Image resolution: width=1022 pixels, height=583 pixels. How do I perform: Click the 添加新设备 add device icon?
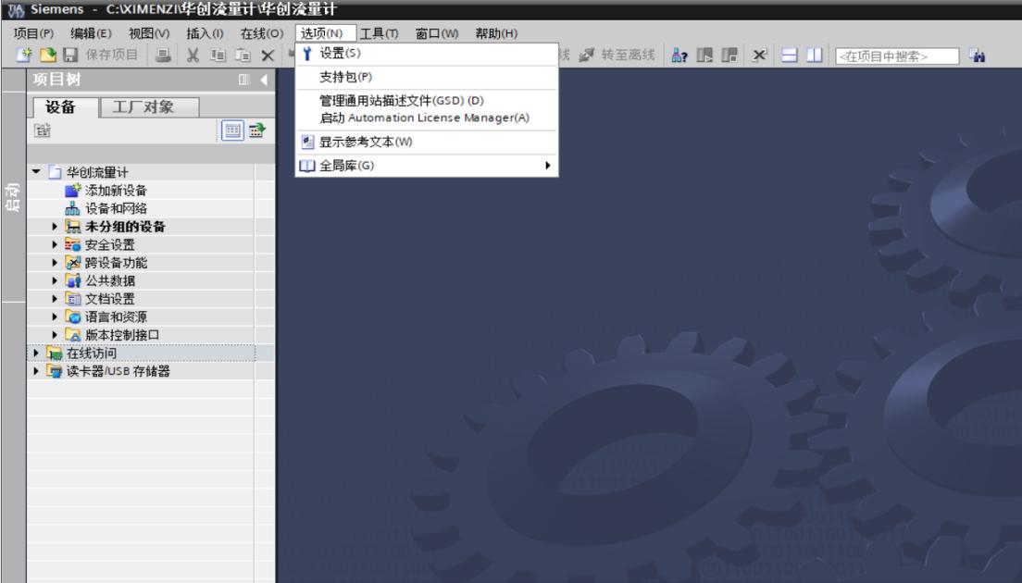(x=73, y=191)
